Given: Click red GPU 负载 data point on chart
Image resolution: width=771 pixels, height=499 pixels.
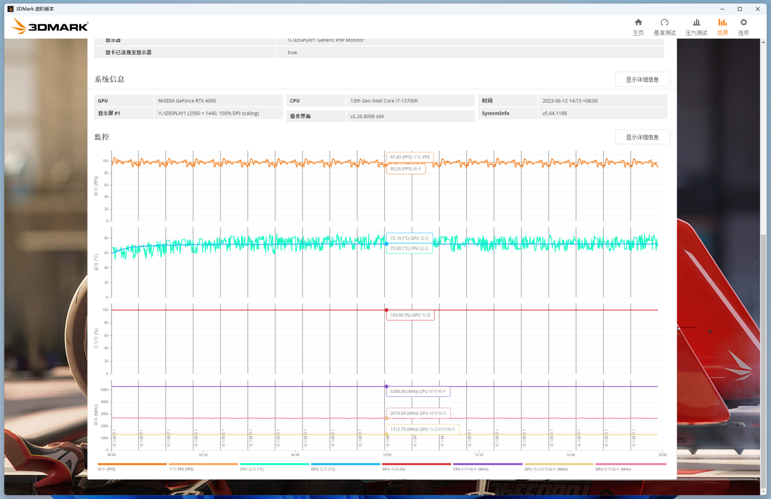Looking at the screenshot, I should (386, 310).
